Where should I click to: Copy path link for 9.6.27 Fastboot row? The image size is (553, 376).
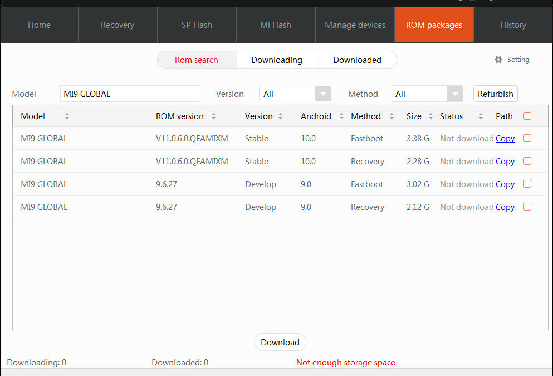(505, 184)
